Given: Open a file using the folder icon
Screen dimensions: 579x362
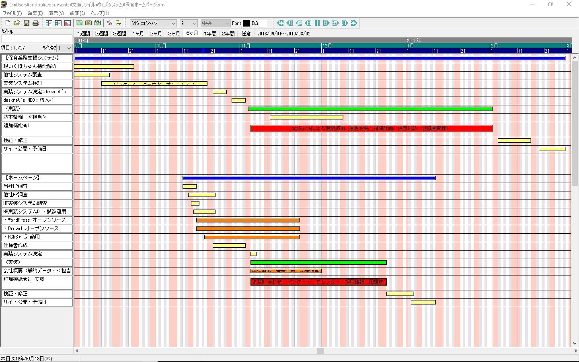Looking at the screenshot, I should coord(17,23).
